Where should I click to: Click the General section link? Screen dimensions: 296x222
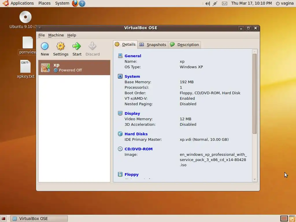133,56
